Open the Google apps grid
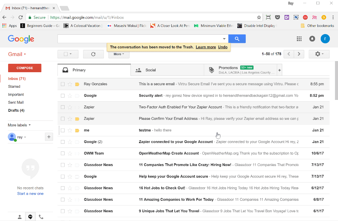This screenshot has height=221, width=338. [x=299, y=39]
